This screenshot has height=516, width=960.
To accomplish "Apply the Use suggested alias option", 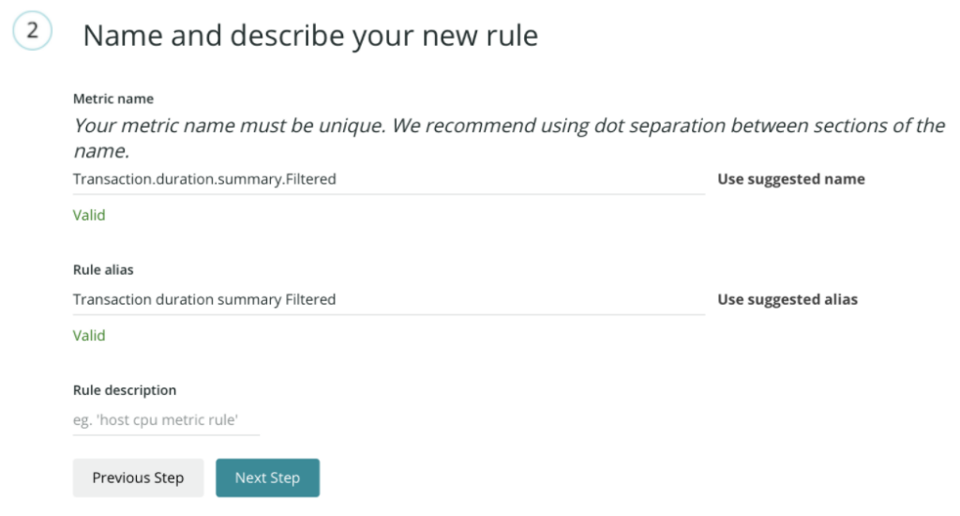I will pyautogui.click(x=787, y=299).
